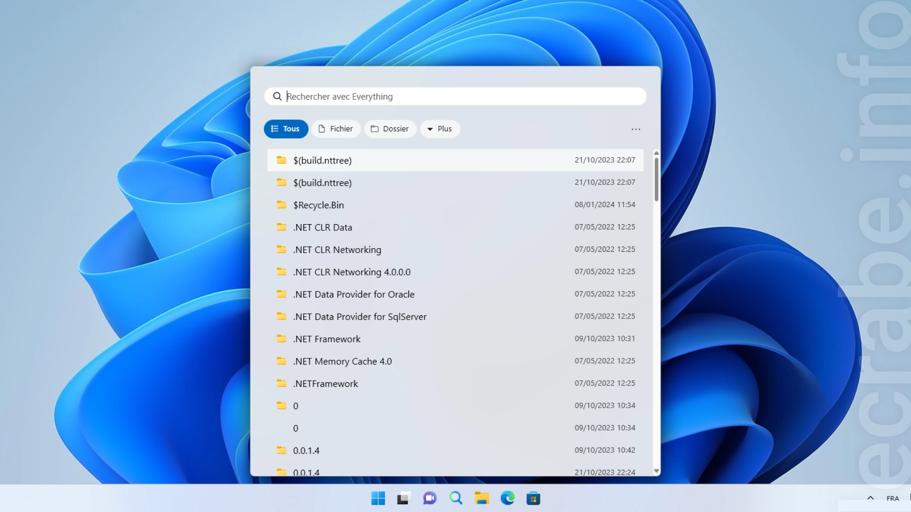Focus the Rechercher avec Everything search field
The width and height of the screenshot is (911, 512).
pos(455,96)
